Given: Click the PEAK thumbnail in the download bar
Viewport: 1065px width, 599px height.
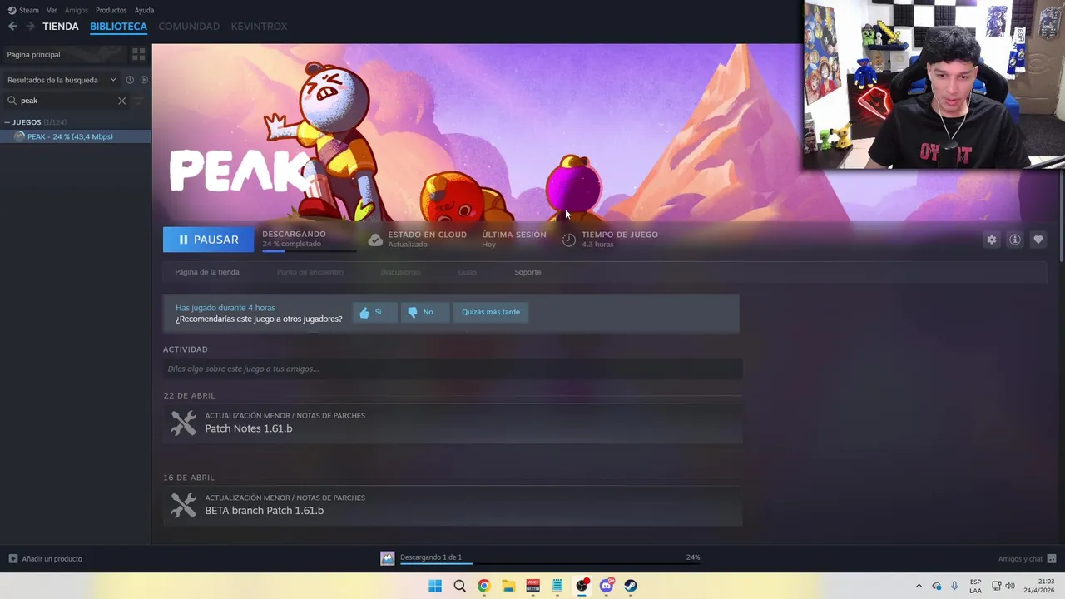Looking at the screenshot, I should 388,558.
